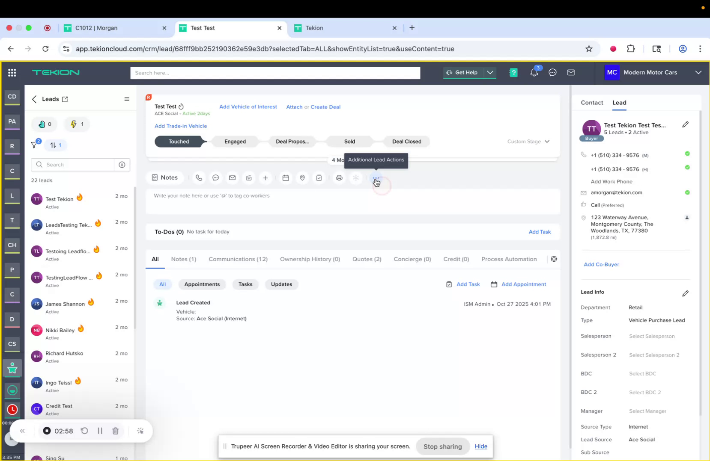
Task: Switch to the Communications (12) tab
Action: [238, 259]
